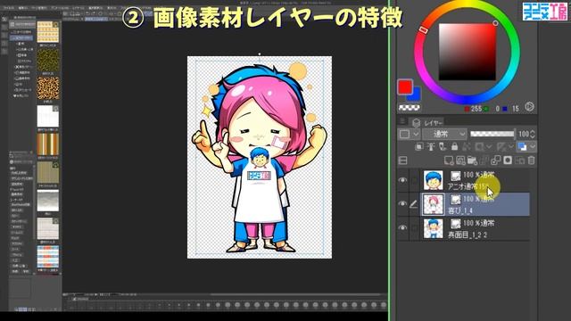Toggle lock box of アニオ通常 layer
Viewport: 571px width, 321px height.
pyautogui.click(x=414, y=180)
